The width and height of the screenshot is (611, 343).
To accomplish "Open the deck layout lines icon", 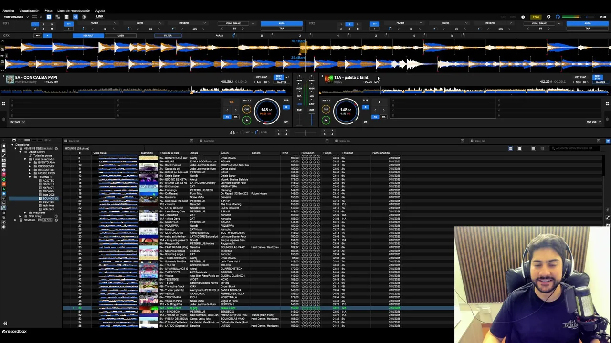I will point(34,17).
